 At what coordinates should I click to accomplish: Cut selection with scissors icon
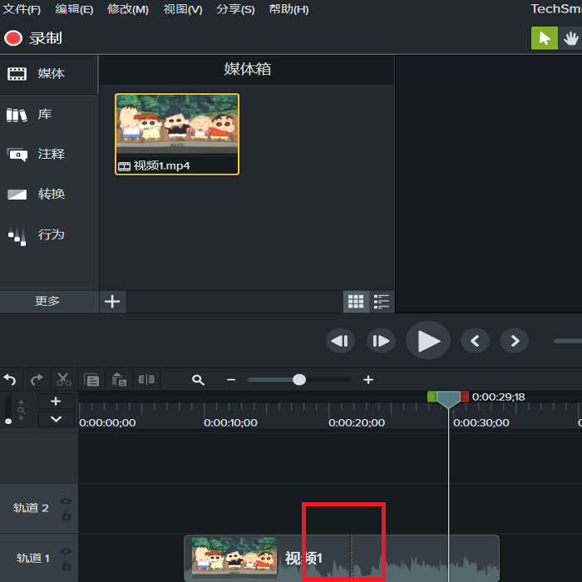[64, 380]
